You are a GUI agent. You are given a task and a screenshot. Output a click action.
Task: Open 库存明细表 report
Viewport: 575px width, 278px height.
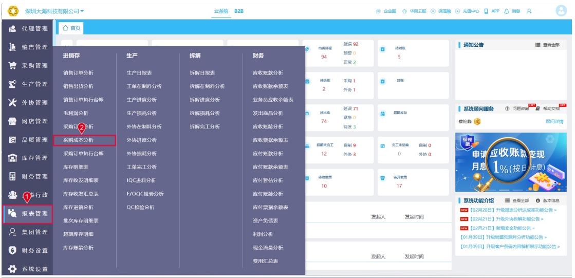[76, 167]
